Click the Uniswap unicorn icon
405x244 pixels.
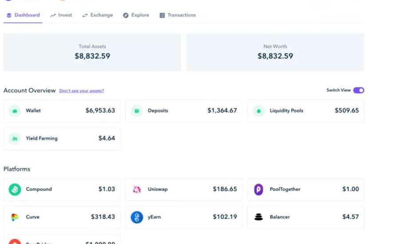click(137, 190)
